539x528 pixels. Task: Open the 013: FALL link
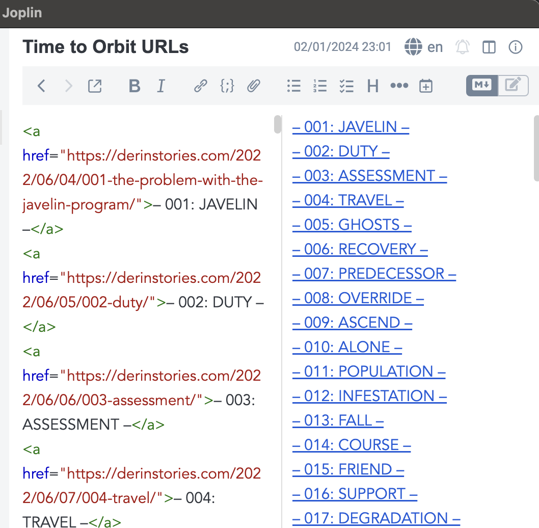click(338, 420)
